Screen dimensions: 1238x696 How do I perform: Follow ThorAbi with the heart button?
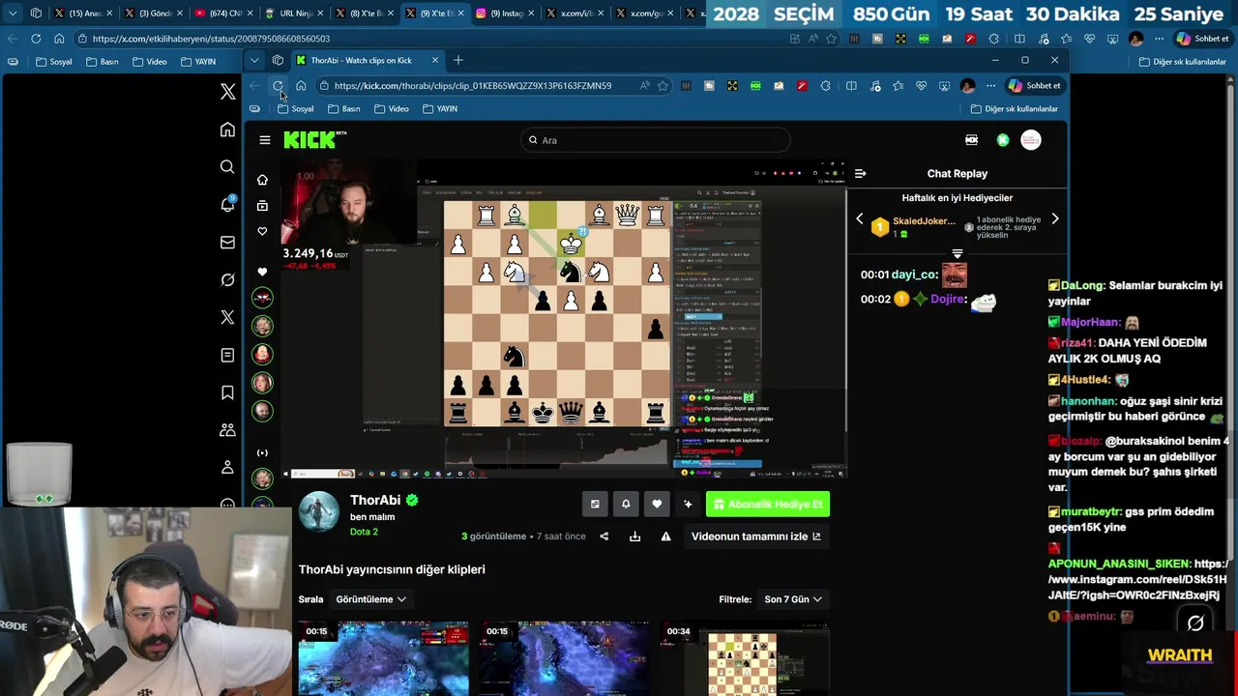(657, 504)
